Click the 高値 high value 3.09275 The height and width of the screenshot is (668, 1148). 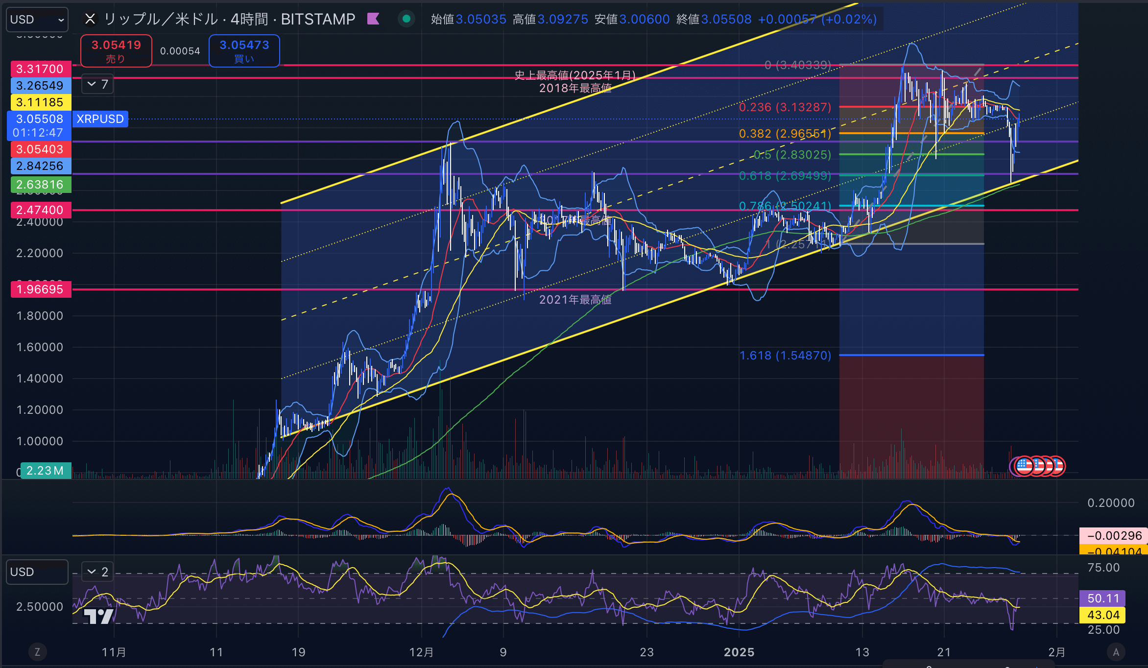pyautogui.click(x=563, y=19)
